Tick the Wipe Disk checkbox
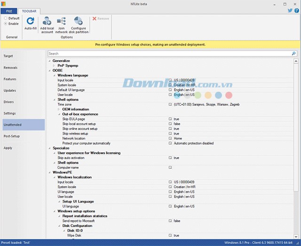The image size is (301, 246). click(170, 235)
